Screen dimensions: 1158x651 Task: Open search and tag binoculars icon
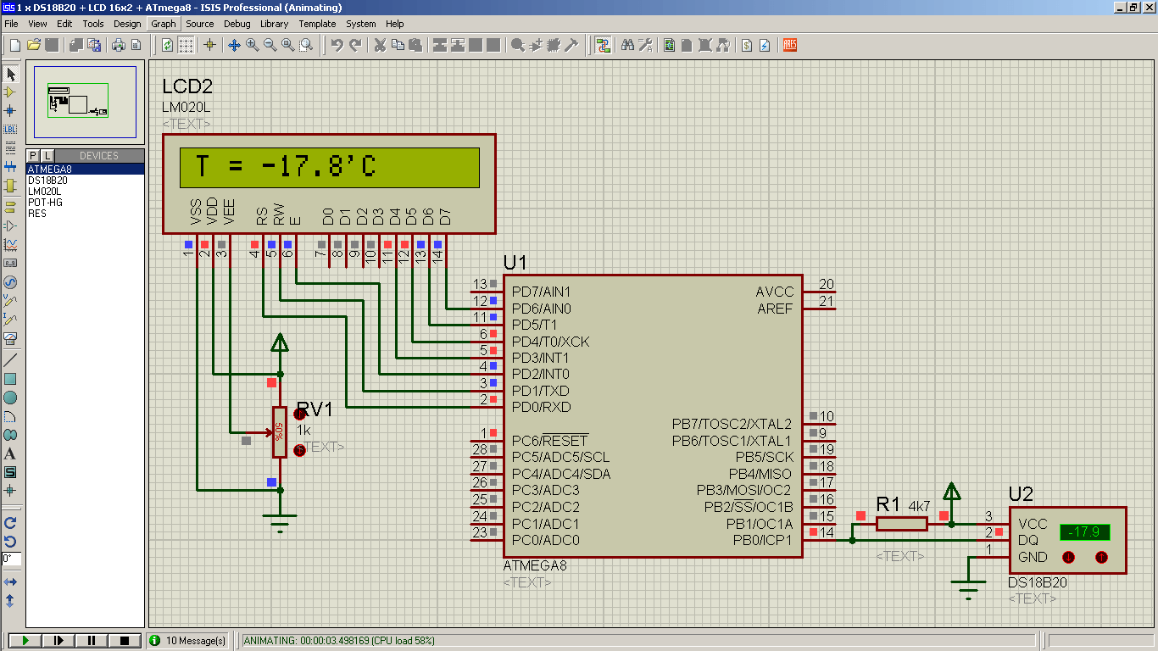click(x=628, y=45)
